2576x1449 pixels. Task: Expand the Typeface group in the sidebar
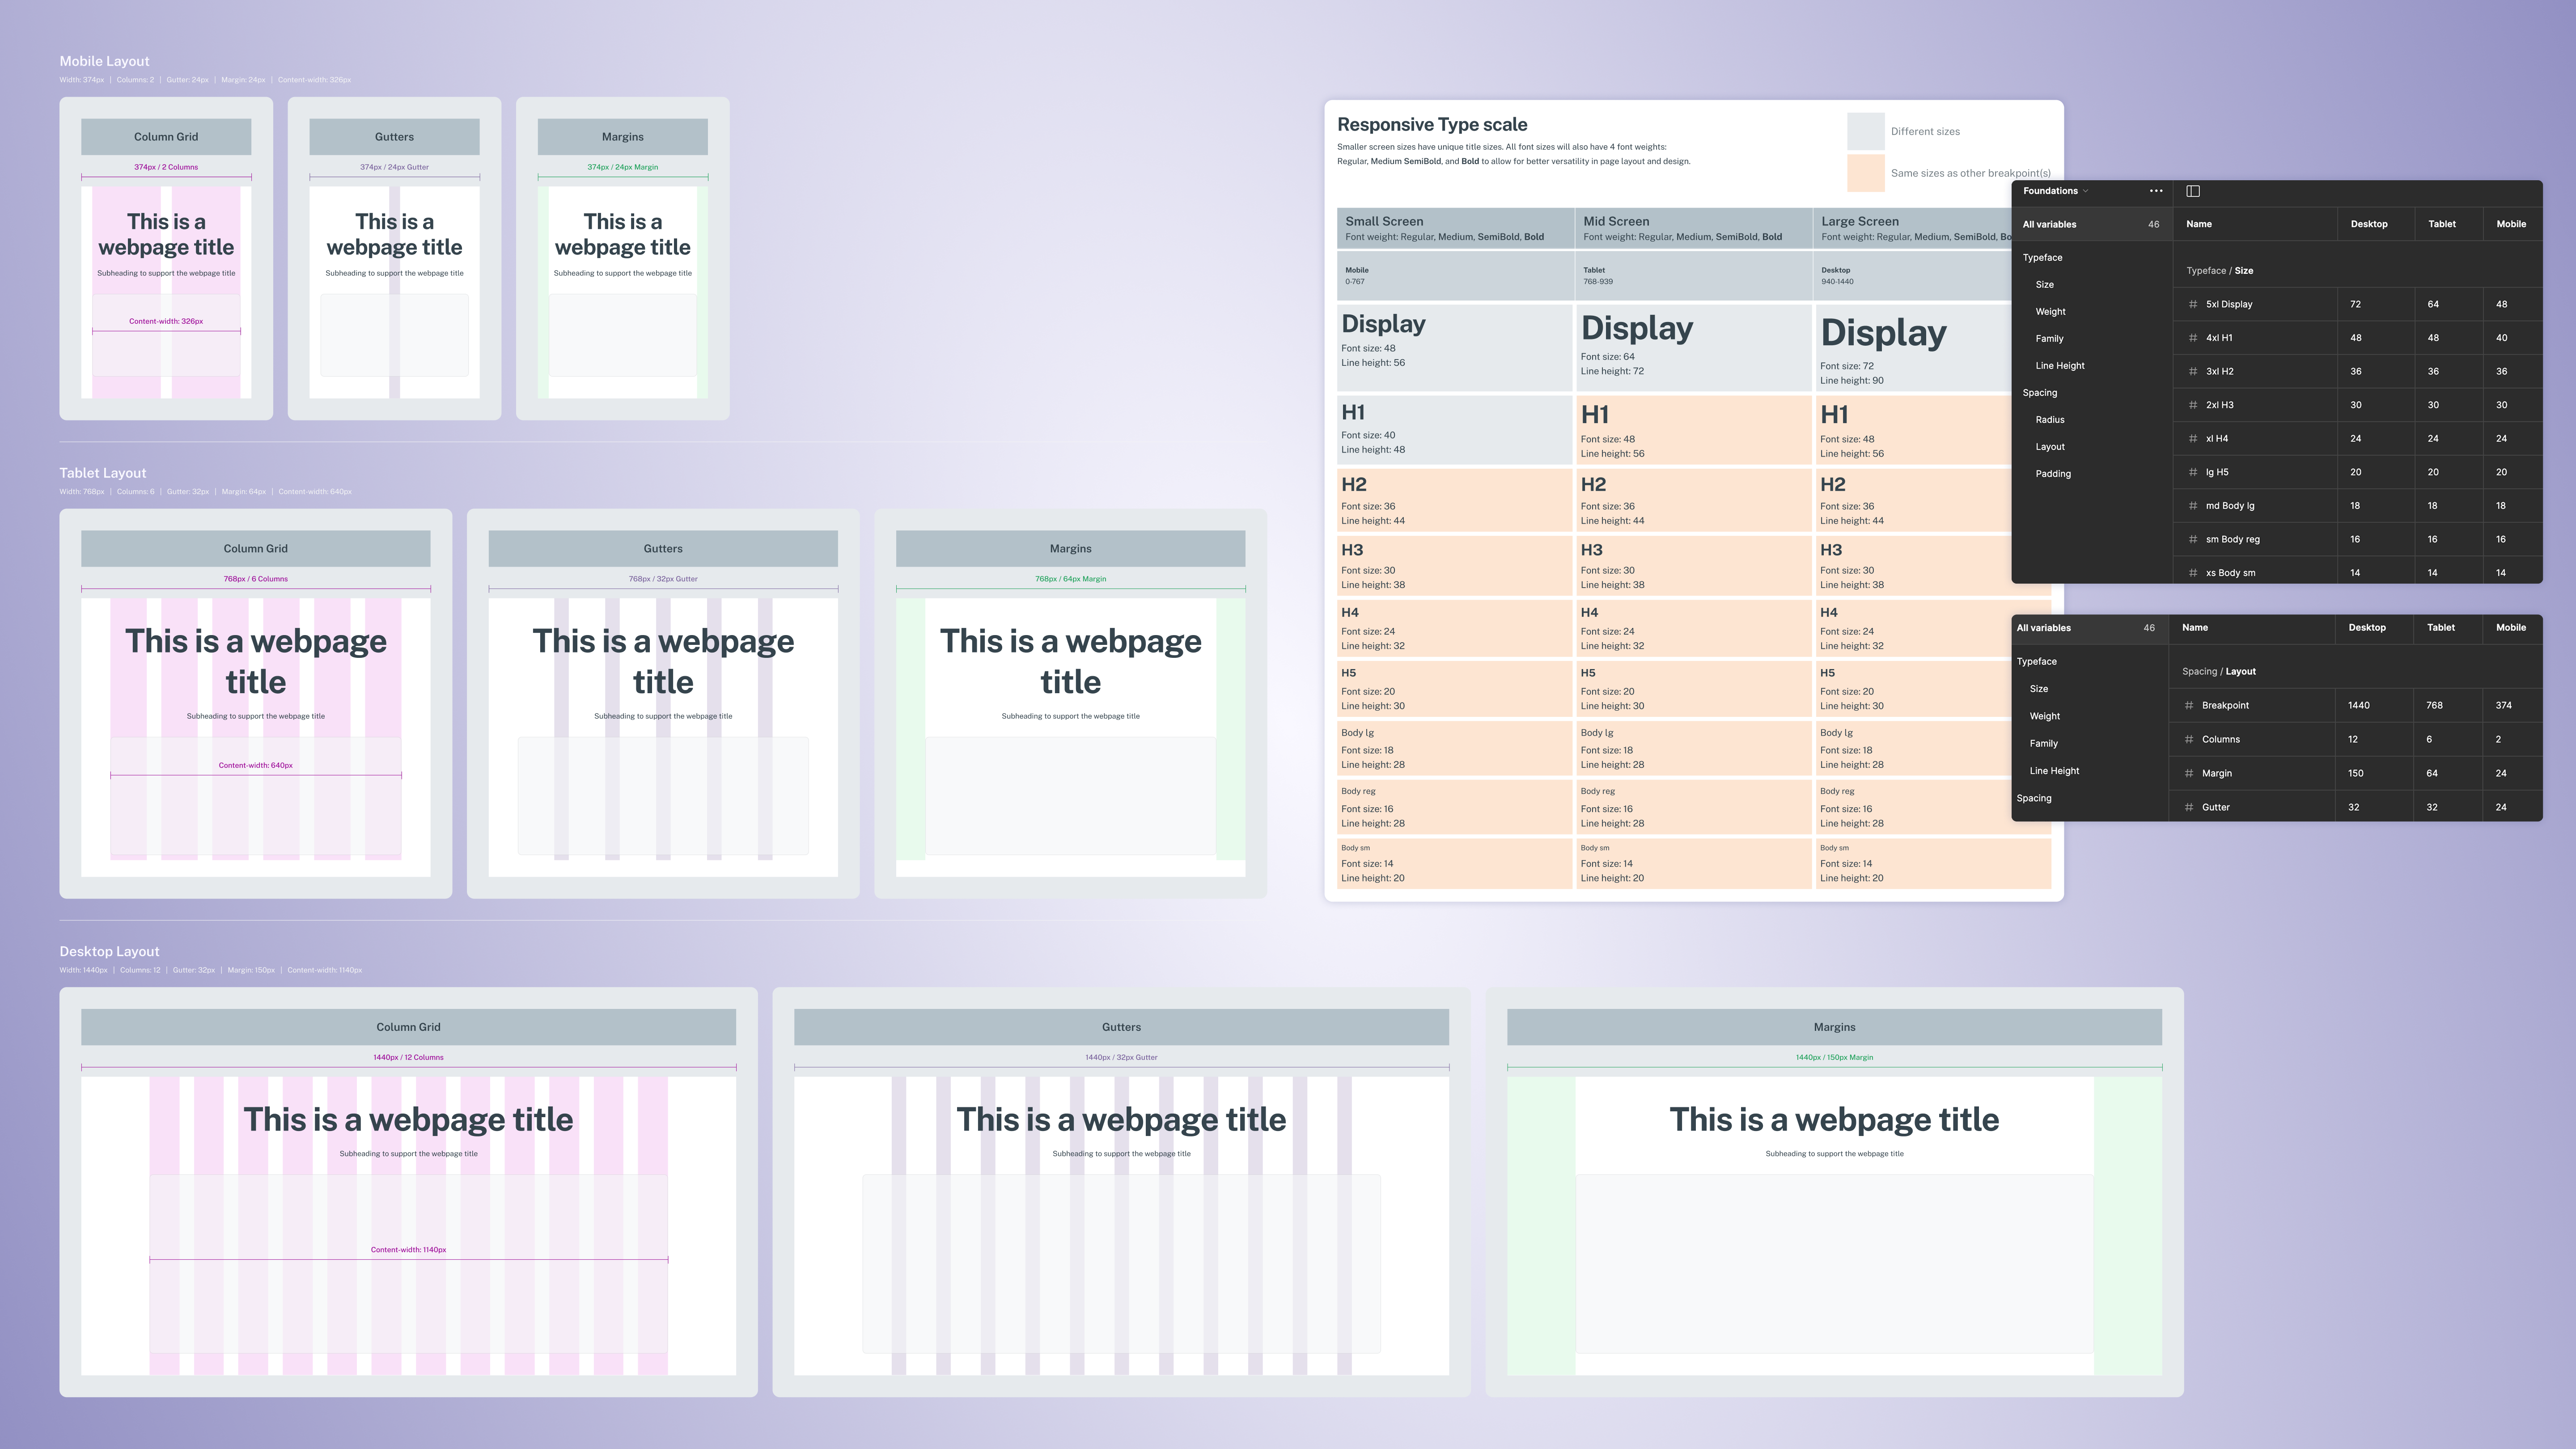click(x=2042, y=257)
